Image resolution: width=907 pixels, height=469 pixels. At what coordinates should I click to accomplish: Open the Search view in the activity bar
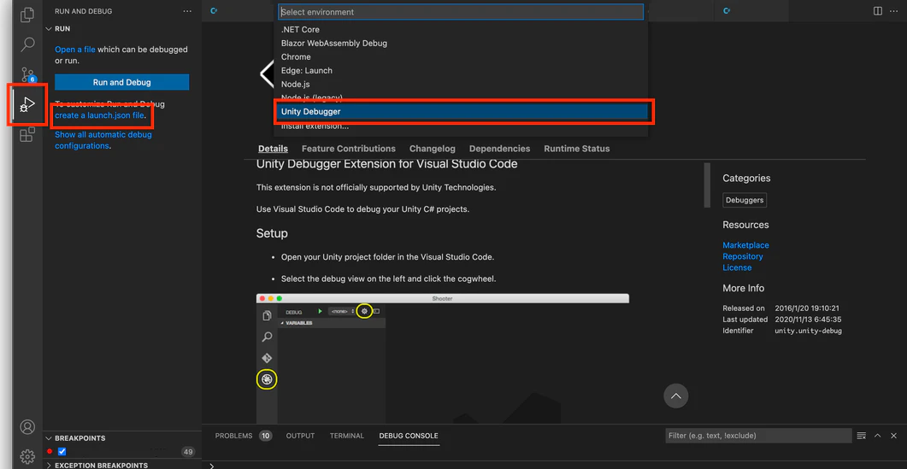point(27,44)
